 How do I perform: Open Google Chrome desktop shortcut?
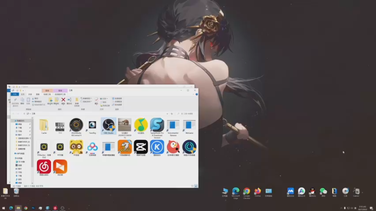[246, 193]
